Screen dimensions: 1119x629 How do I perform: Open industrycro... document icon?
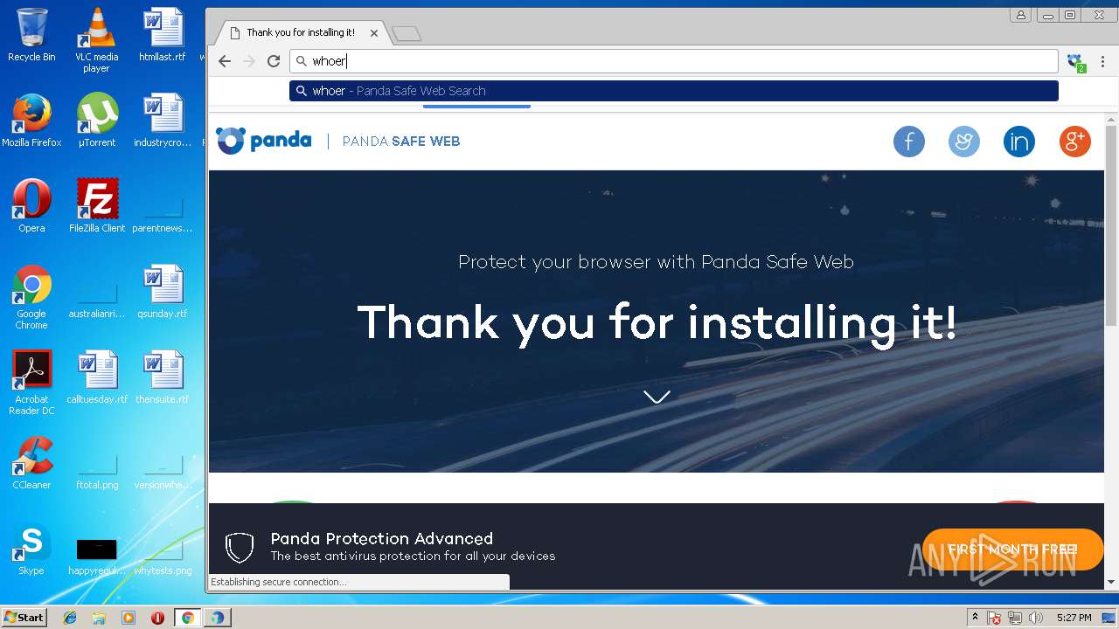[162, 121]
